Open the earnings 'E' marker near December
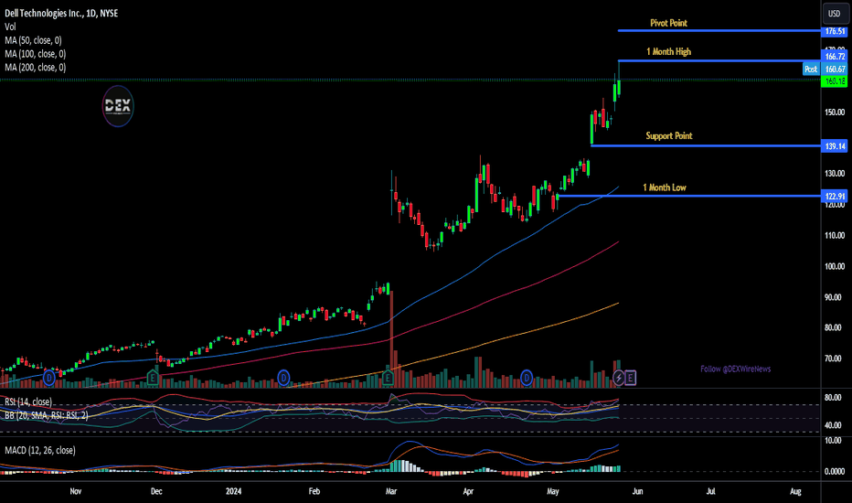Screen dimensions: 852x503 [x=153, y=378]
